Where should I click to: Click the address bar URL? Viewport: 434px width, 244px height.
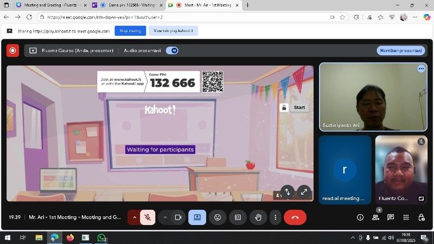click(105, 17)
